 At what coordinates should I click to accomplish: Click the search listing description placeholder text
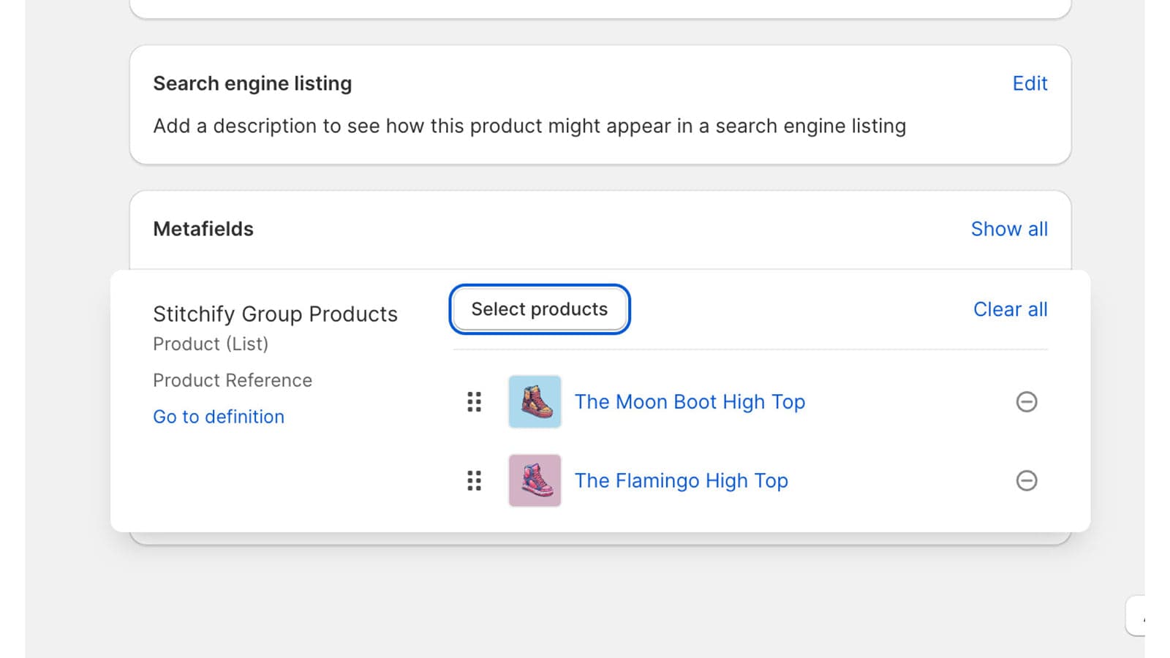(x=529, y=126)
